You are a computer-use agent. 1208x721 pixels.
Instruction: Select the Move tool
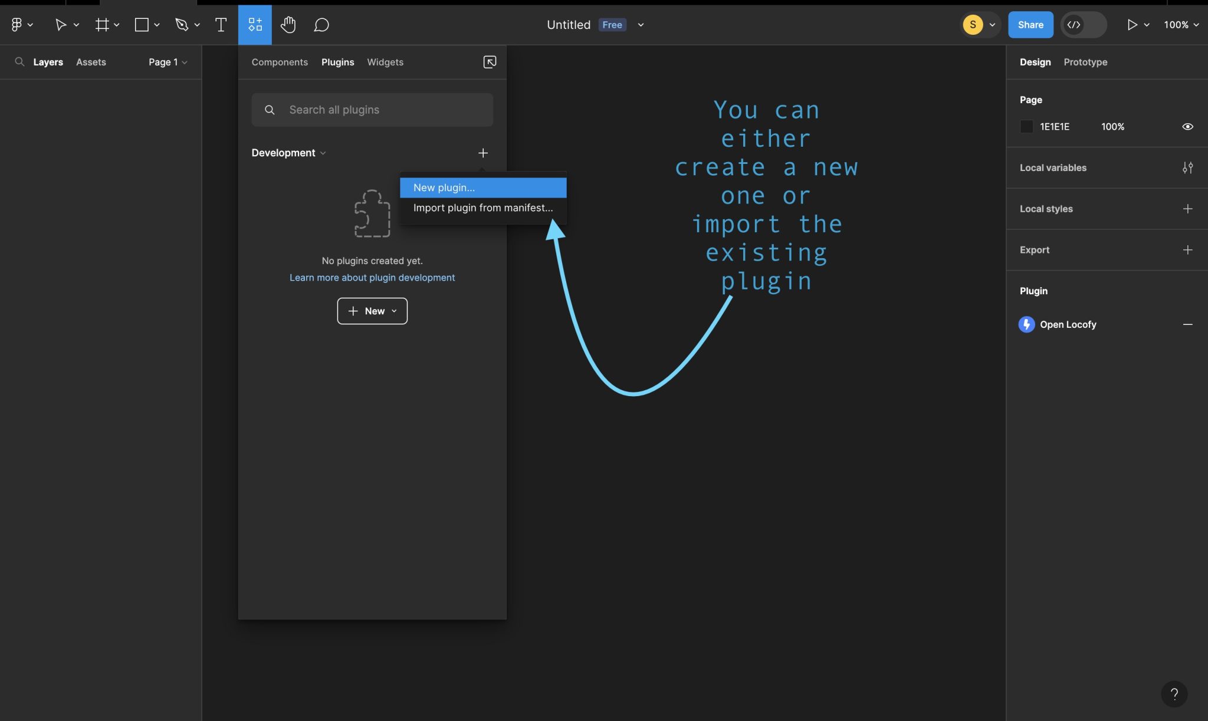61,25
